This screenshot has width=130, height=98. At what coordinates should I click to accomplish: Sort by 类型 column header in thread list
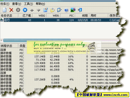pyautogui.click(x=23, y=46)
